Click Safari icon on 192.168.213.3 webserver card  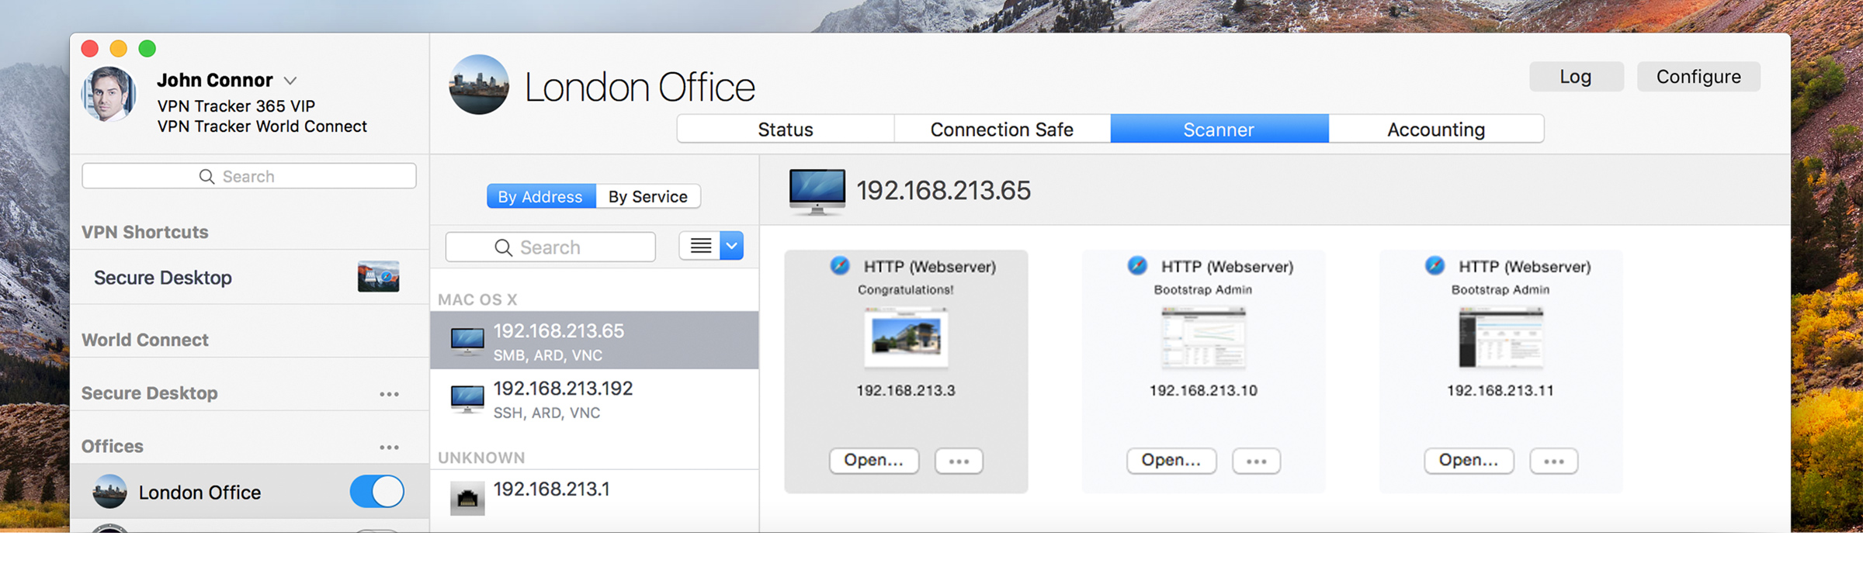[x=840, y=266]
